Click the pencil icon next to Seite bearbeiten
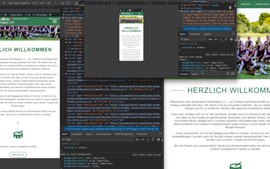 33,15
